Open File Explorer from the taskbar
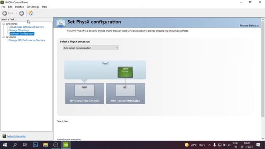This screenshot has height=149, width=265. click(45, 145)
